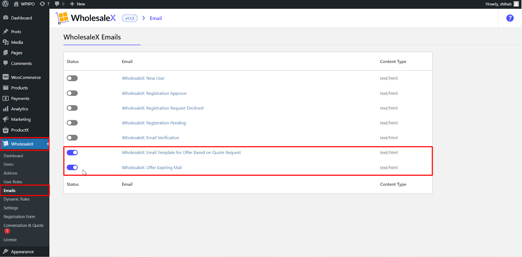Click the breadcrumb chevron before Email

(144, 18)
